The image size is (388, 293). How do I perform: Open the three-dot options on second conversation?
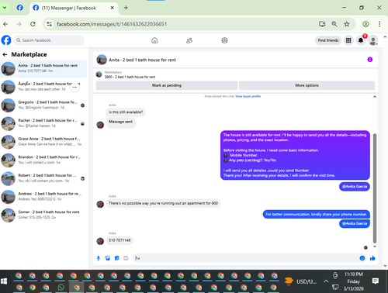tap(74, 87)
